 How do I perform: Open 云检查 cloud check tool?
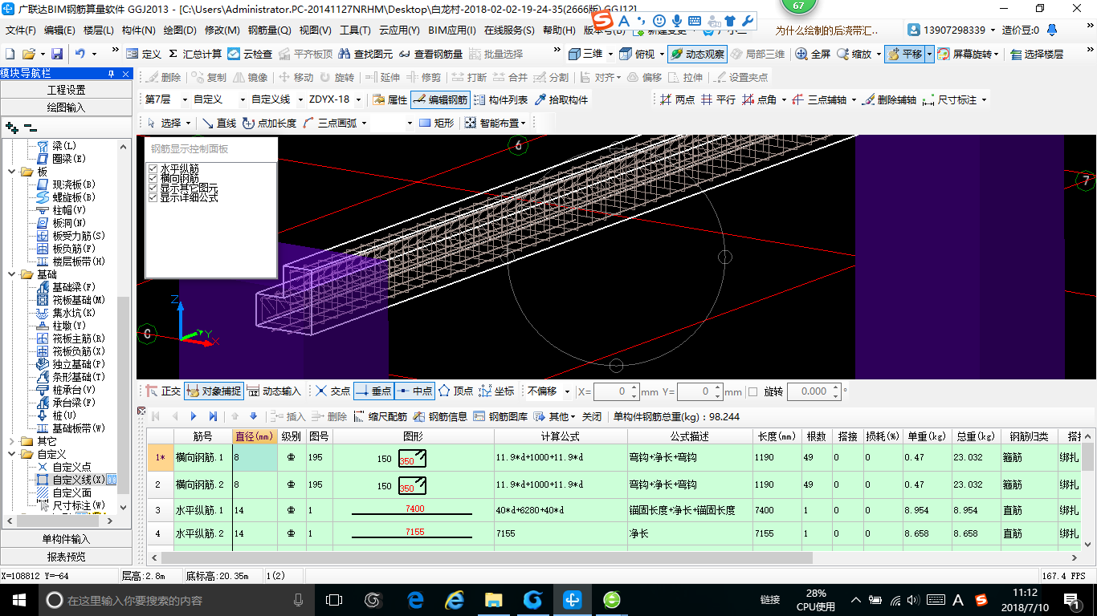pyautogui.click(x=250, y=54)
